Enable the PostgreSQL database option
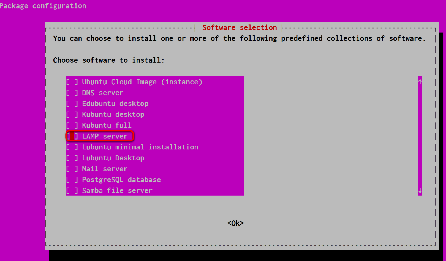The image size is (446, 261). (72, 179)
